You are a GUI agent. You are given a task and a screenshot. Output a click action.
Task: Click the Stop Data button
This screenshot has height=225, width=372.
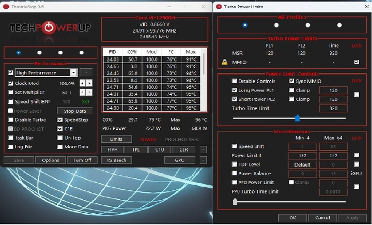75,111
